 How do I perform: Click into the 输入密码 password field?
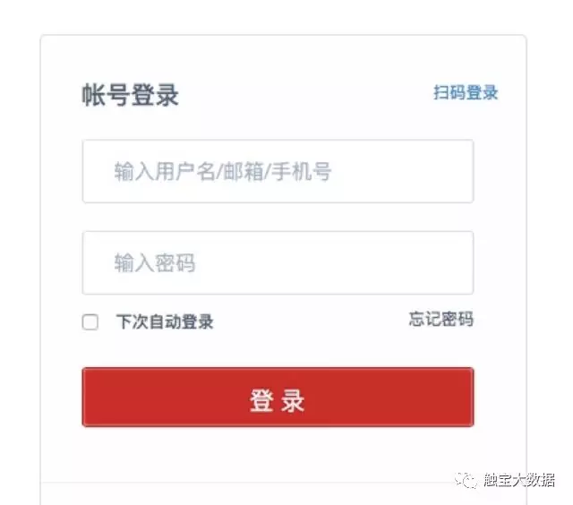click(x=278, y=263)
